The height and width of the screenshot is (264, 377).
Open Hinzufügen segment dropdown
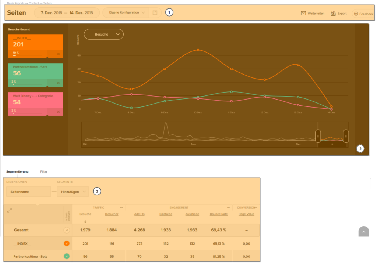(x=73, y=192)
